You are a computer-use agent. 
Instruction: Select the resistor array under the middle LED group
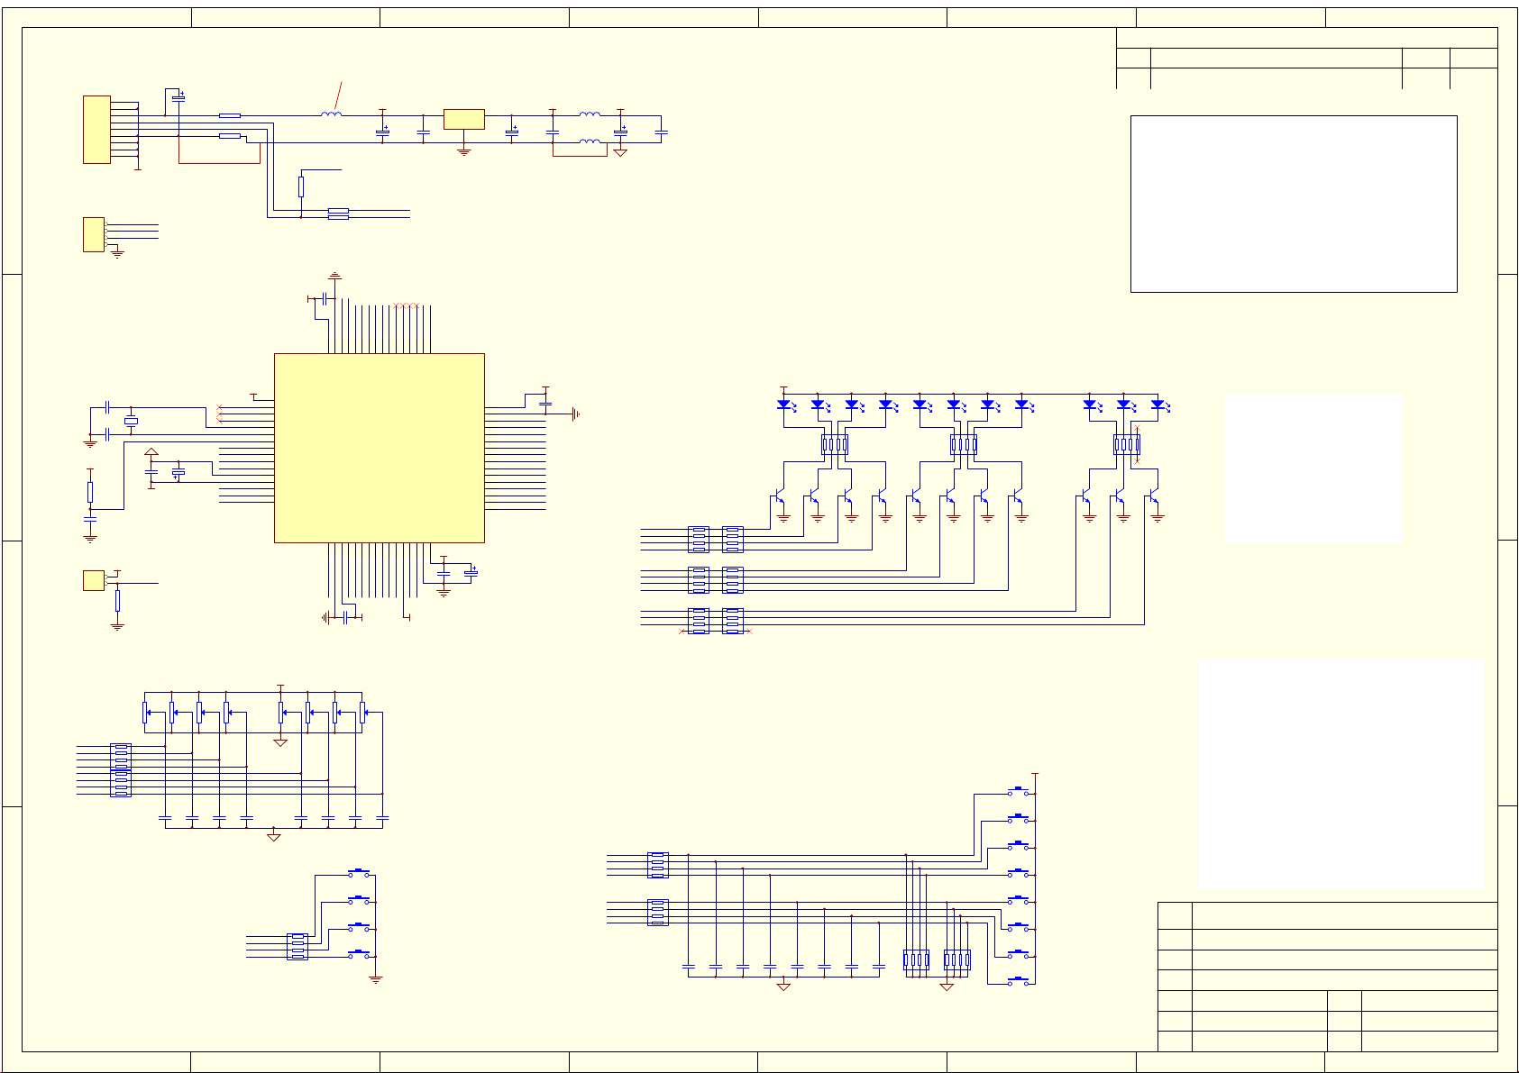pyautogui.click(x=964, y=444)
